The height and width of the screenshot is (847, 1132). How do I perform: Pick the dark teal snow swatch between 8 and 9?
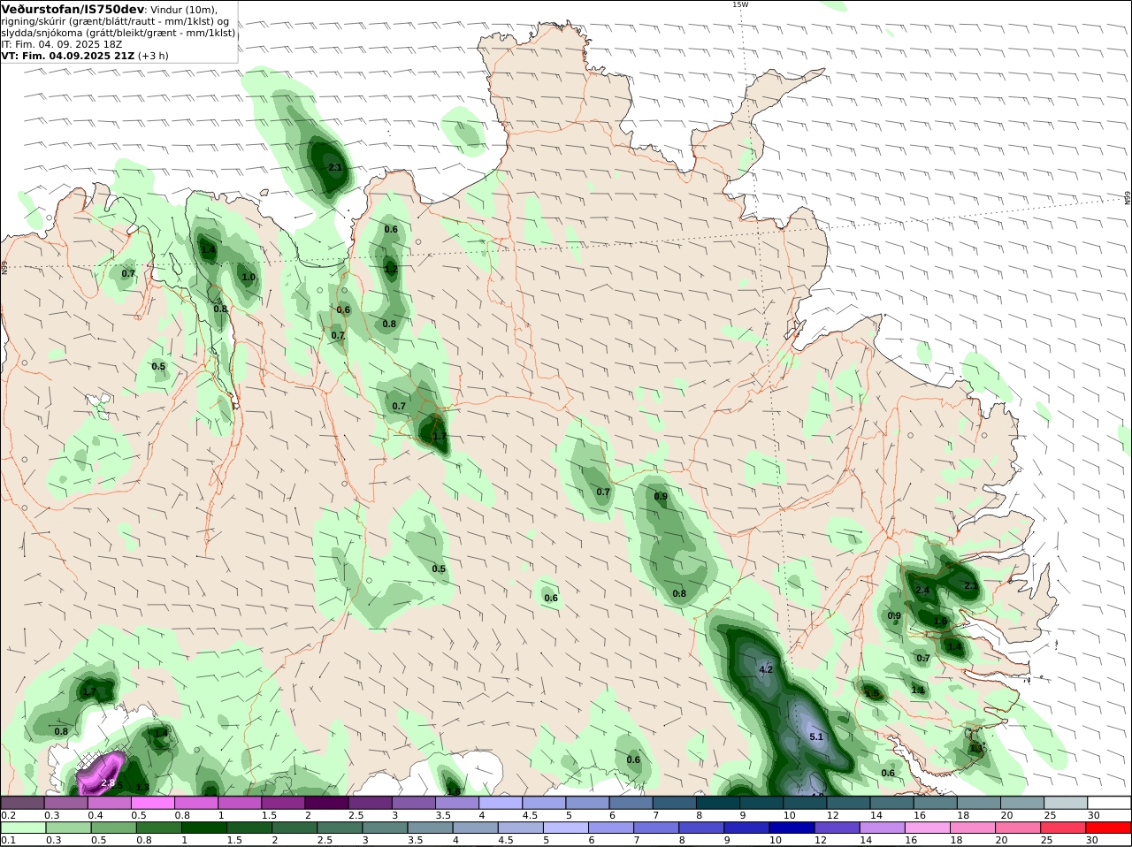(716, 803)
